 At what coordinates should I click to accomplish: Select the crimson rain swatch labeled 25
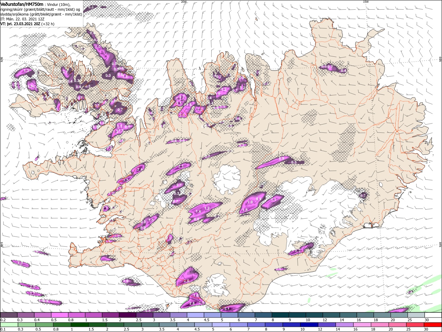pos(415,325)
